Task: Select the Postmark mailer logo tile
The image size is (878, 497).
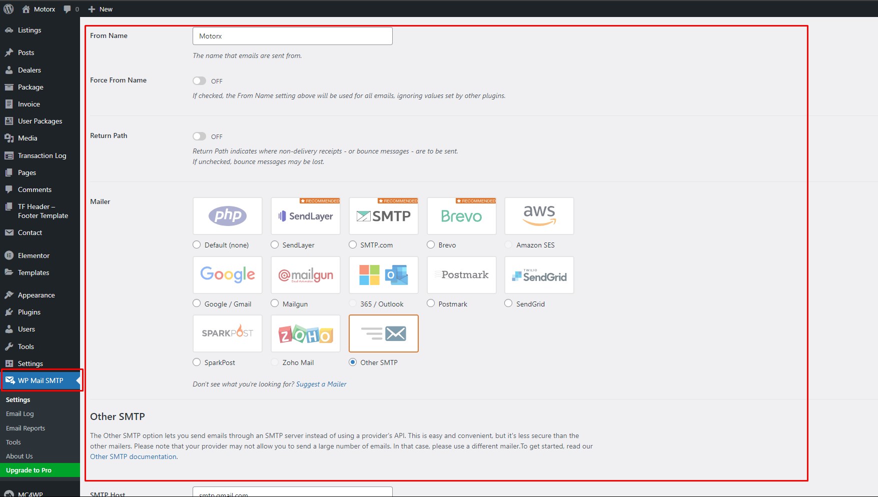Action: tap(462, 275)
